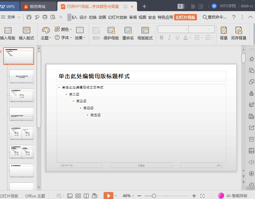Open the Fonts (字体) dropdown
Viewport: 255px width, 199px height.
[63, 38]
